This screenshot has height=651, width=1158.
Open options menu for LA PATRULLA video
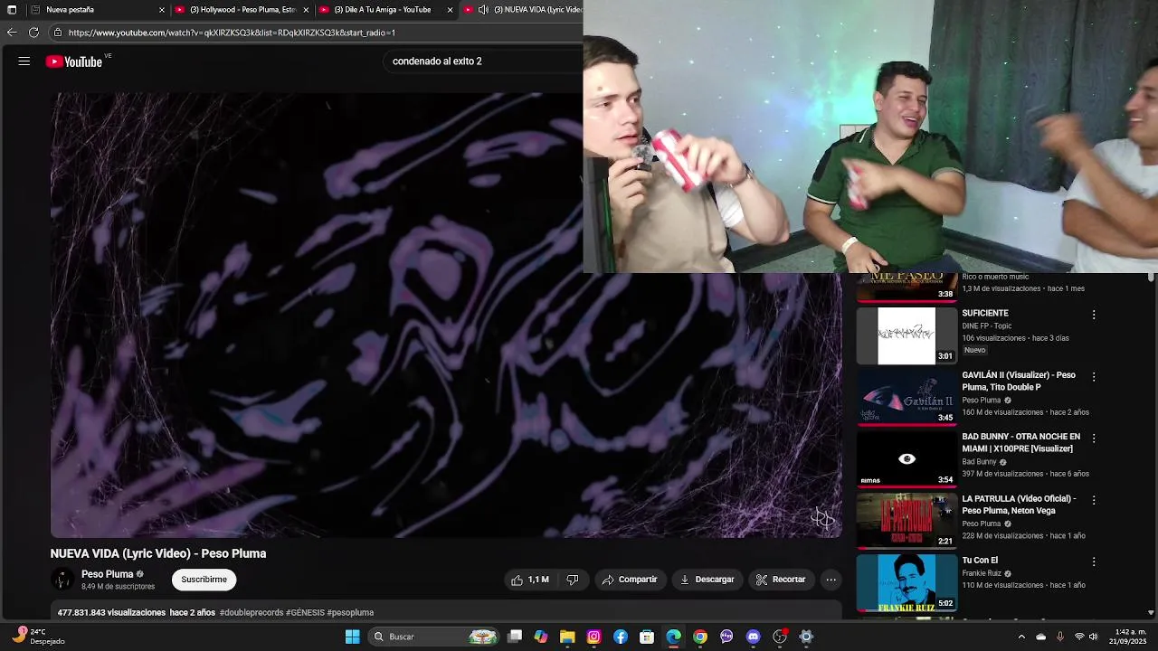[x=1094, y=500]
